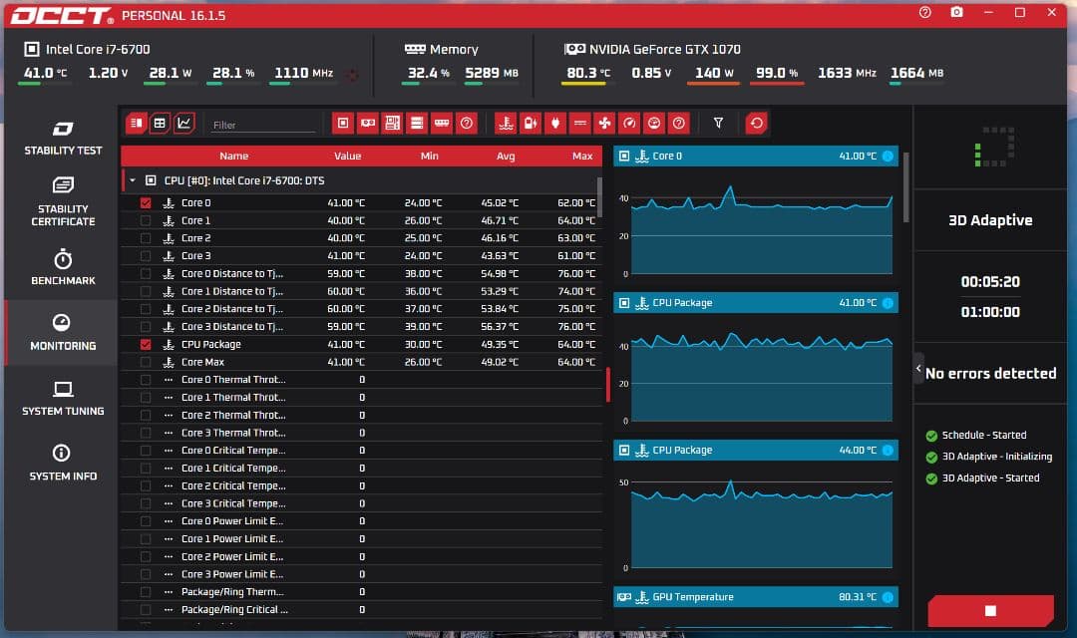Select the Monitoring section

[63, 332]
